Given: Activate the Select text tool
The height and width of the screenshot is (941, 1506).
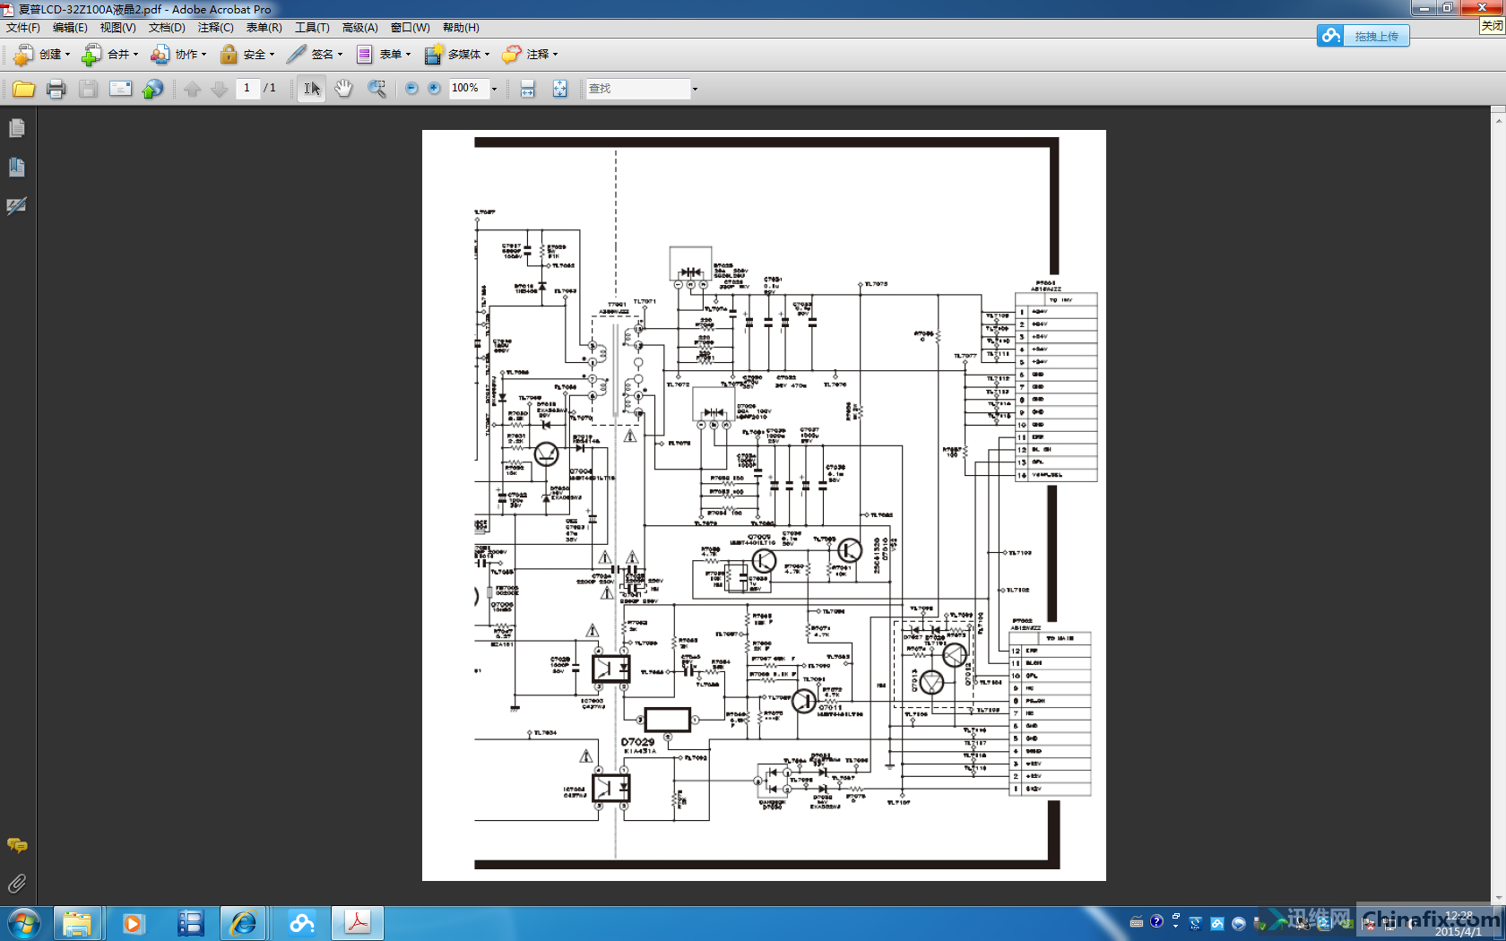Looking at the screenshot, I should 311,89.
